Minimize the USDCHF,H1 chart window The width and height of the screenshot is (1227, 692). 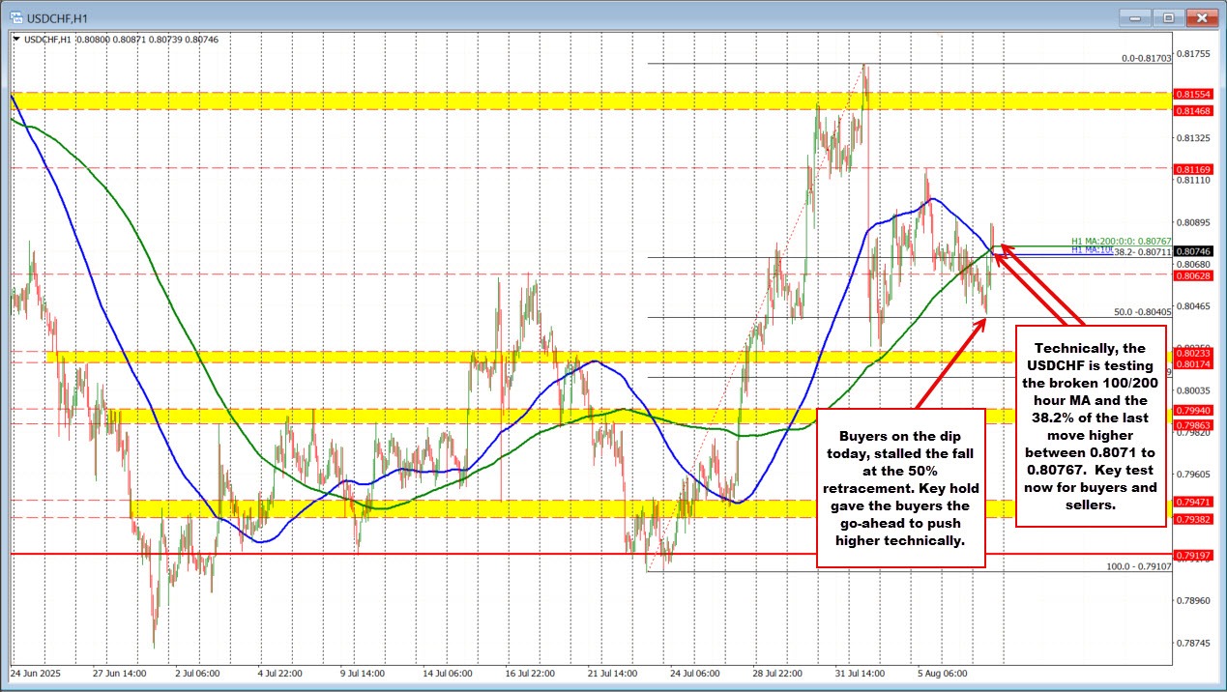pos(1135,17)
